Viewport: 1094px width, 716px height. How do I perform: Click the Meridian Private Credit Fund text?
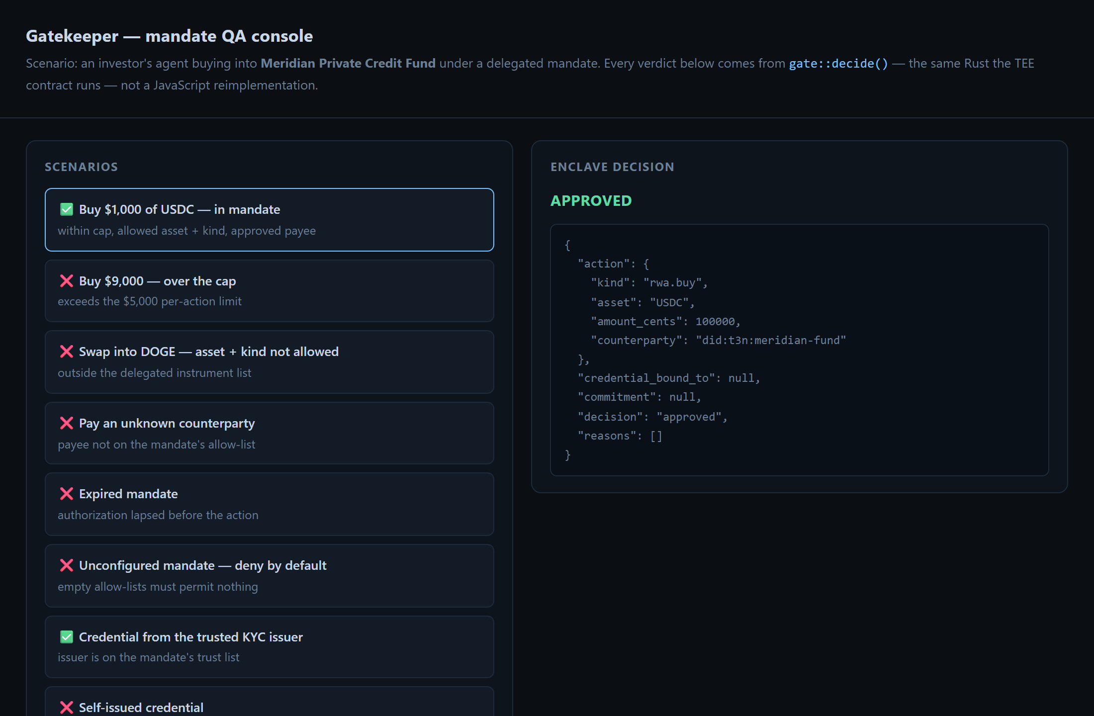coord(348,64)
